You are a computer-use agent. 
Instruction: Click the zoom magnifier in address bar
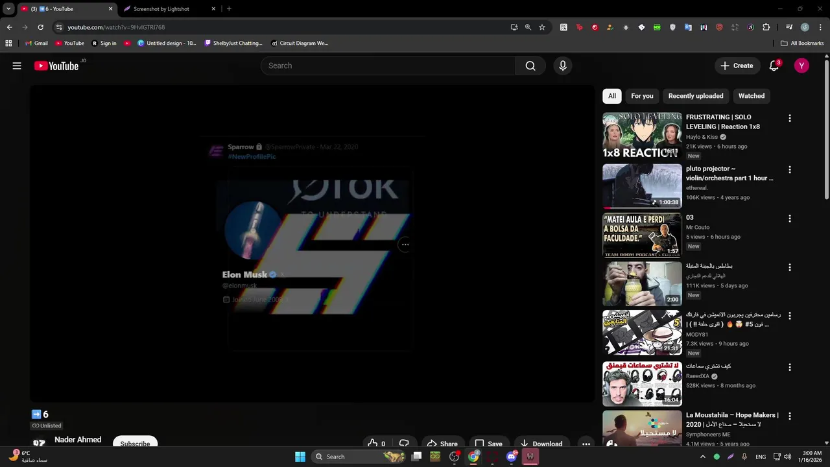pyautogui.click(x=528, y=27)
